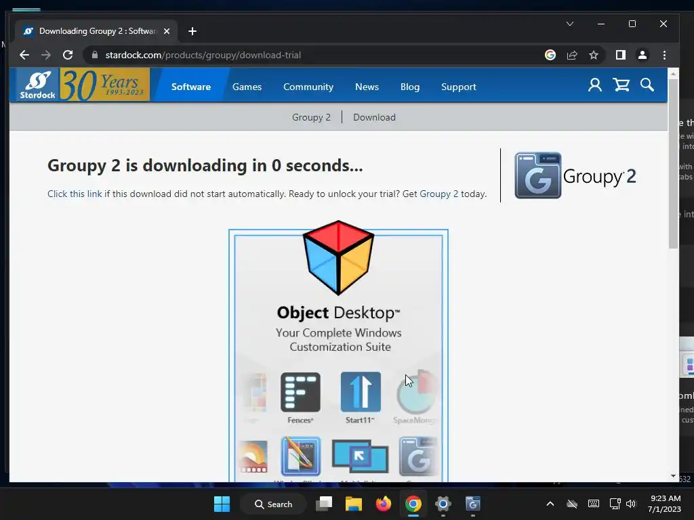Click the page vertical scrollbar thumb
This screenshot has width=694, height=520.
click(x=673, y=164)
